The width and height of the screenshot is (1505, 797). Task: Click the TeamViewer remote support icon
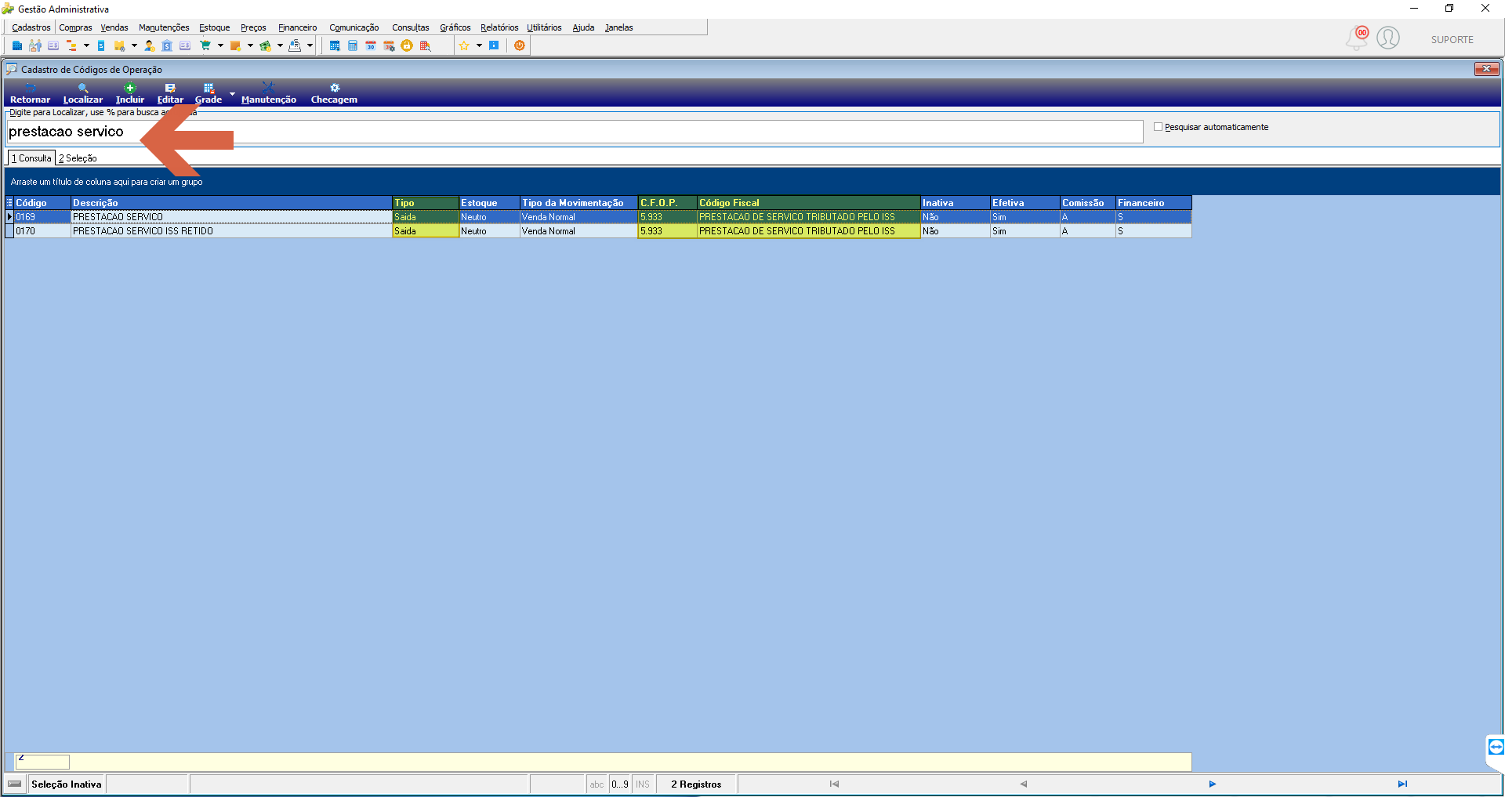[x=1496, y=747]
